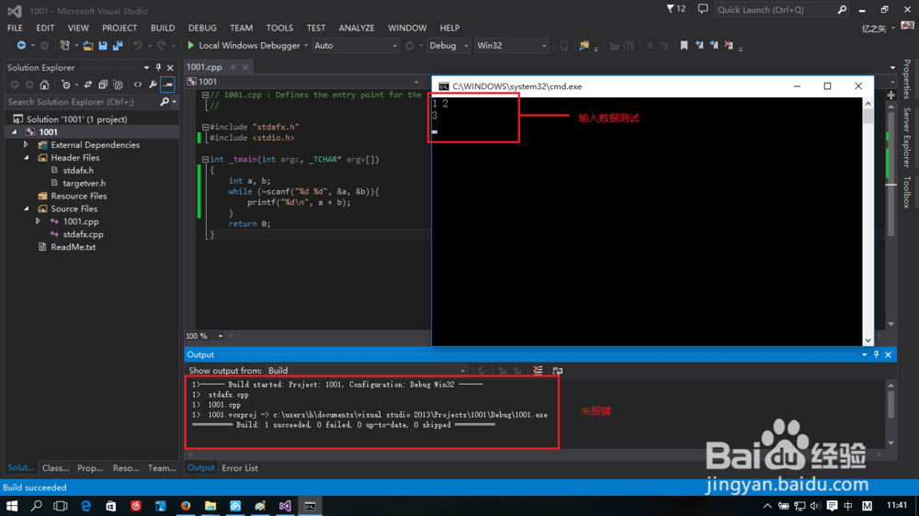This screenshot has height=516, width=919.
Task: Switch to the Error List tab
Action: coord(240,468)
